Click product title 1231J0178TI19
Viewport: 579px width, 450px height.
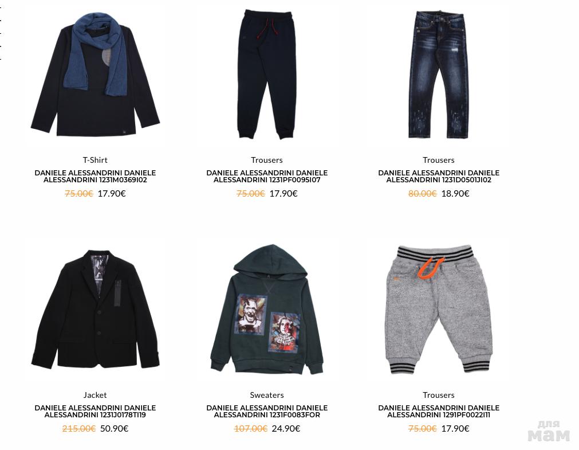click(95, 411)
